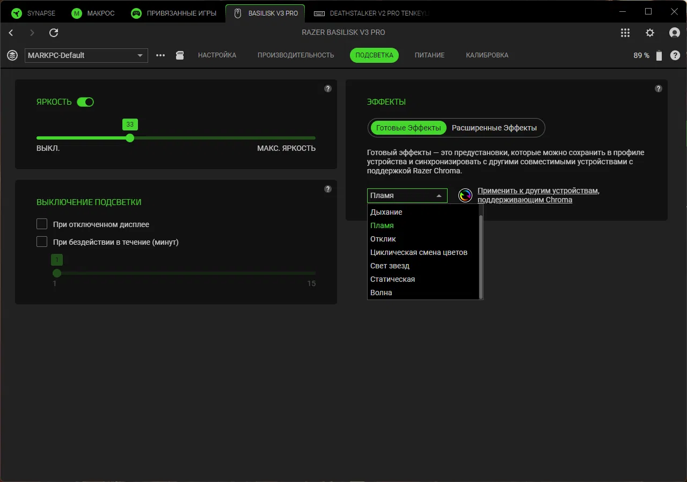Select the Подсветка section
This screenshot has height=482, width=687.
(374, 55)
